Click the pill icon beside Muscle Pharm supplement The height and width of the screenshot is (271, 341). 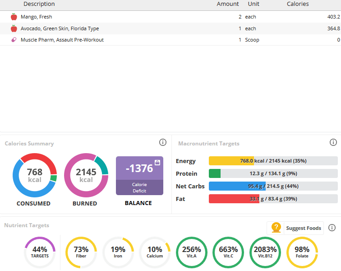[14, 40]
